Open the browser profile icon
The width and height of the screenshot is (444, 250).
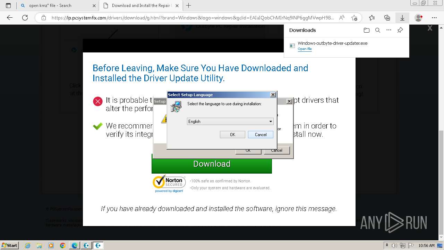tap(419, 18)
